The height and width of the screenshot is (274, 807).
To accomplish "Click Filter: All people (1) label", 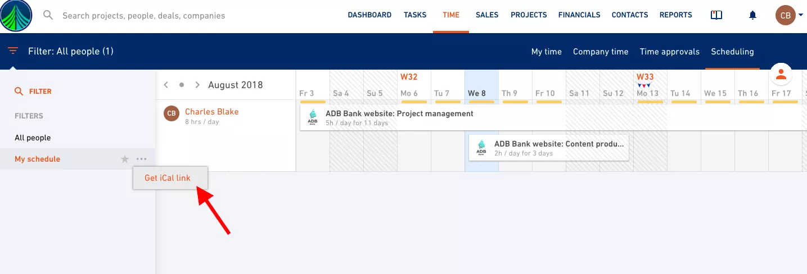I will point(71,51).
